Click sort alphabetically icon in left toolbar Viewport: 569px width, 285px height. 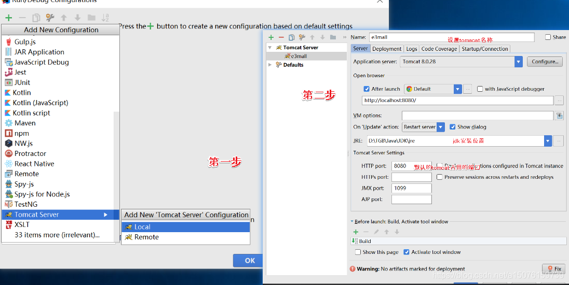click(105, 18)
